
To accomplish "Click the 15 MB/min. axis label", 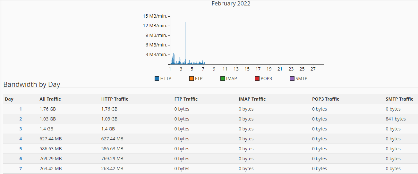I will coord(155,16).
